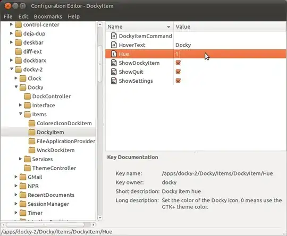Image resolution: width=287 pixels, height=236 pixels.
Task: Click the tree horizontal scrollbar
Action: click(x=49, y=225)
